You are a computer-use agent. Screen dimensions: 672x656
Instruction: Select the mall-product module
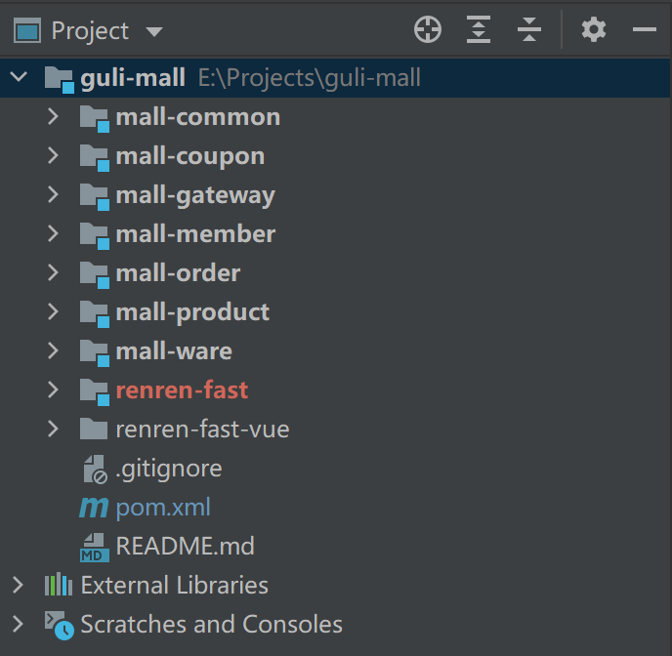click(192, 312)
